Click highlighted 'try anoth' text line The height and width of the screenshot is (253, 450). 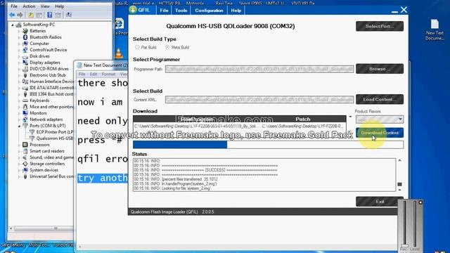(x=103, y=178)
